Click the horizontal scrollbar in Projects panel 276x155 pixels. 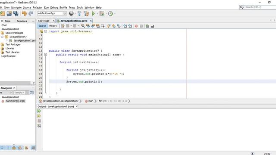point(15,83)
